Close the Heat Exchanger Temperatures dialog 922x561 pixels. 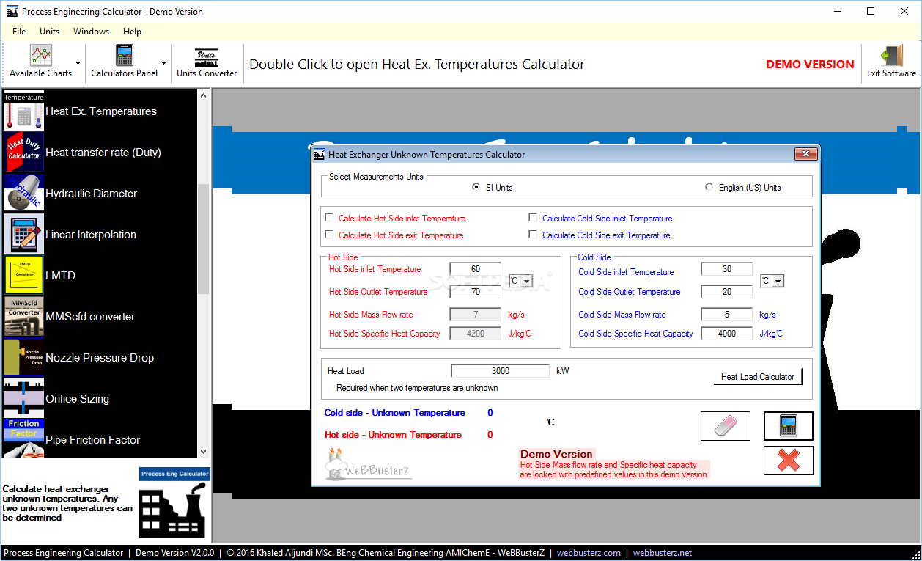coord(805,154)
